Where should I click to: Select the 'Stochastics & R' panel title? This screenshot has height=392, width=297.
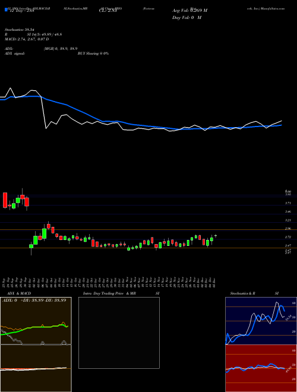[x=243, y=293]
